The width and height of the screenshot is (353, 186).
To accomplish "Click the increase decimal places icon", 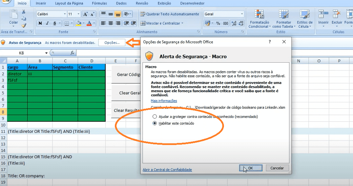I will 234,23.
